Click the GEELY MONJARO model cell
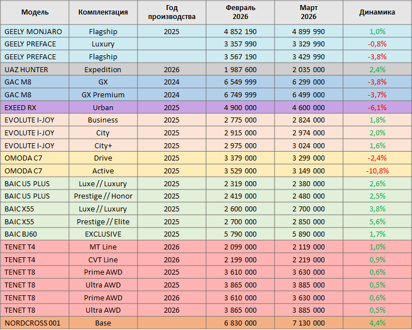Viewport: 412px width, 330px height. coord(34,31)
